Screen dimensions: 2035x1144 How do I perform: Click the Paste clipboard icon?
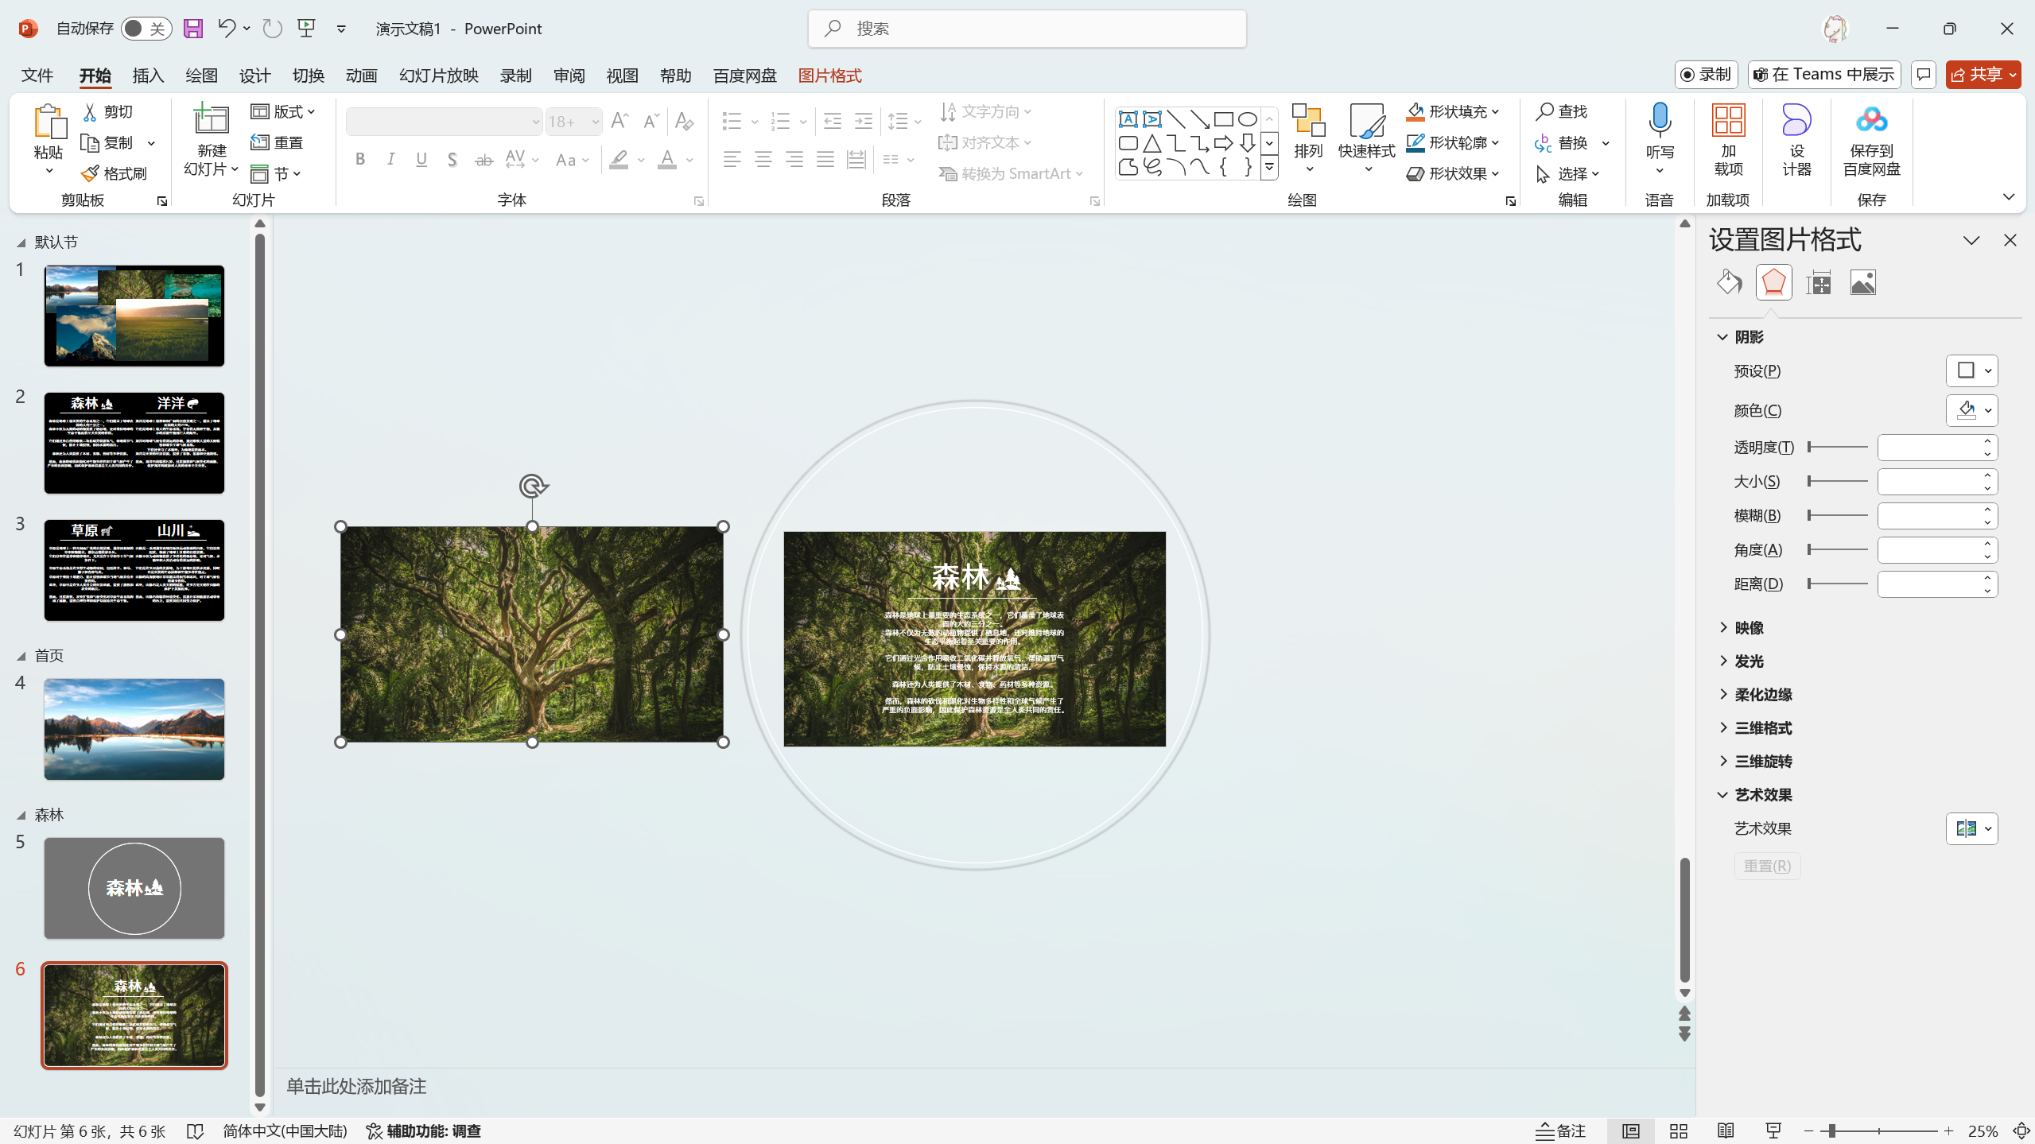pyautogui.click(x=49, y=122)
